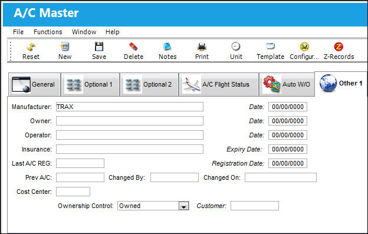Switch to the Optional 1 tab
Viewport: 368px width, 234px height.
tap(90, 84)
